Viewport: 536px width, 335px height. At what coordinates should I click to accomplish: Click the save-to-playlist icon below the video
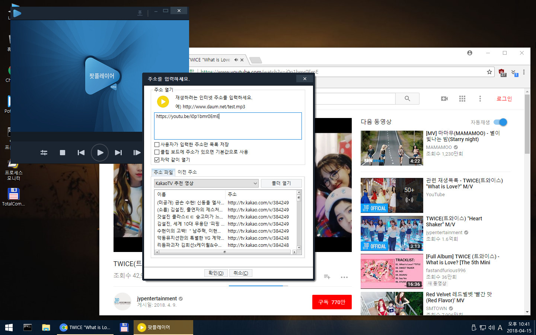pos(327,277)
